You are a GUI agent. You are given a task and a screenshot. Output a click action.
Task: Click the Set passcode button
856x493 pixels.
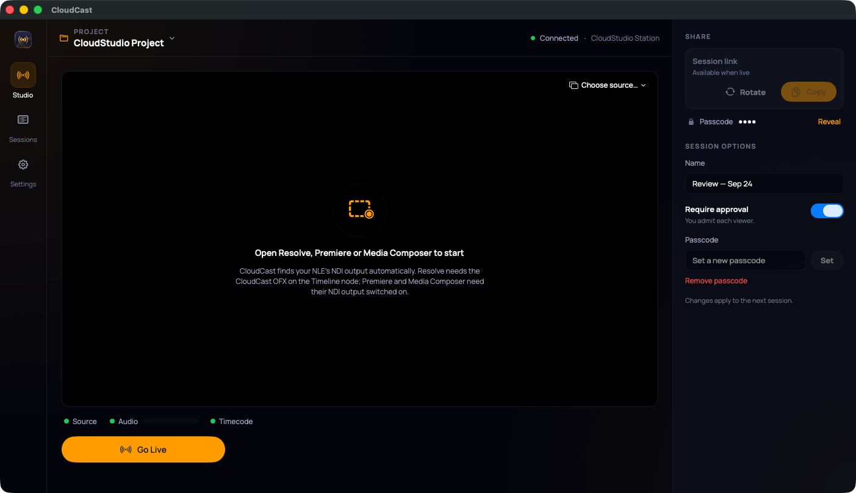pyautogui.click(x=827, y=260)
